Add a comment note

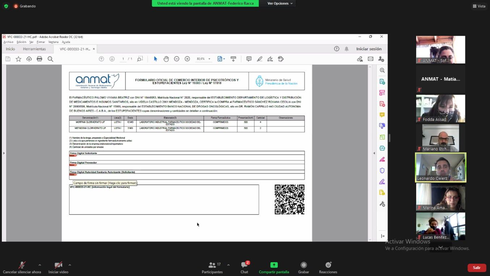[x=249, y=59]
